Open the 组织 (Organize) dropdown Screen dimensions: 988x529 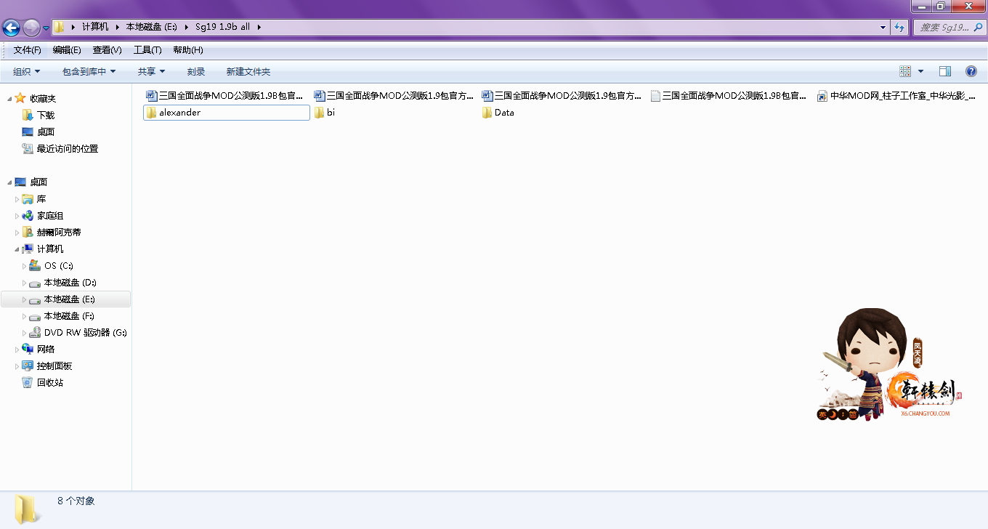pyautogui.click(x=26, y=71)
